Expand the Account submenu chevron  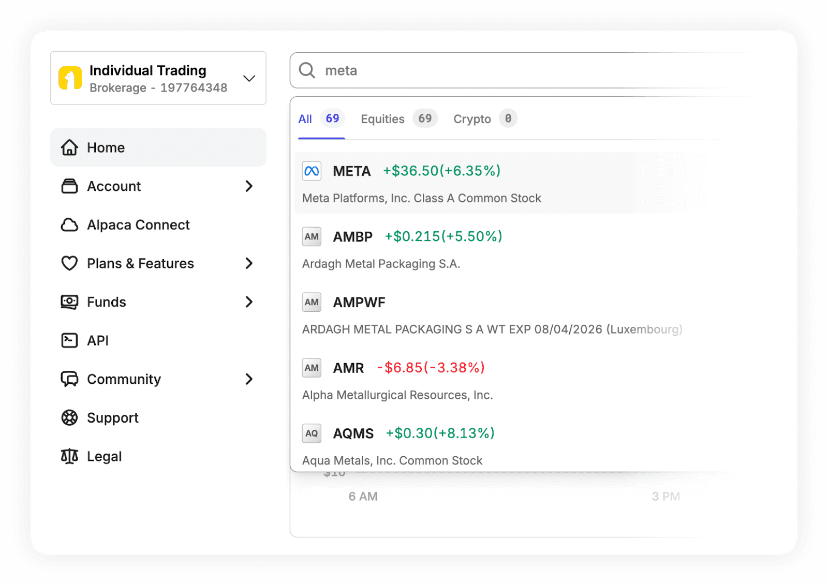249,186
